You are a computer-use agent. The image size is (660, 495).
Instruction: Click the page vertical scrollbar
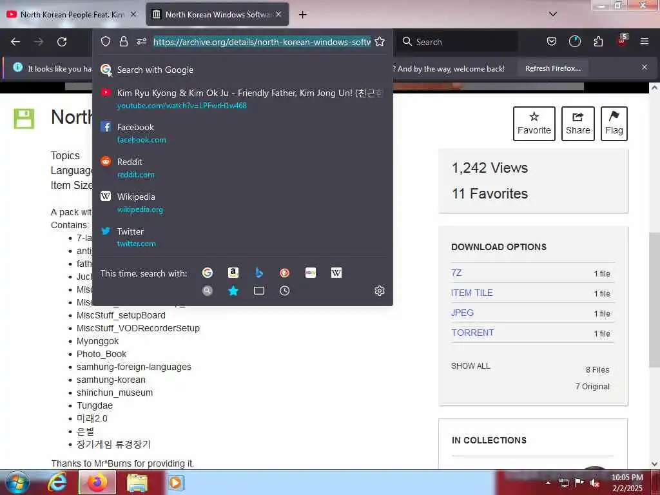pos(654,299)
